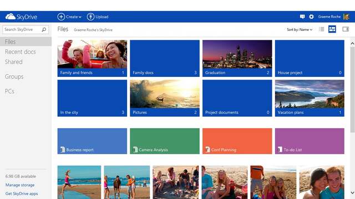
Task: Toggle the details pane icon
Action: [346, 29]
